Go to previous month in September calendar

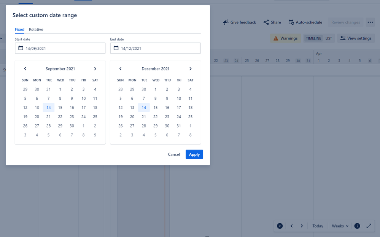pyautogui.click(x=25, y=69)
